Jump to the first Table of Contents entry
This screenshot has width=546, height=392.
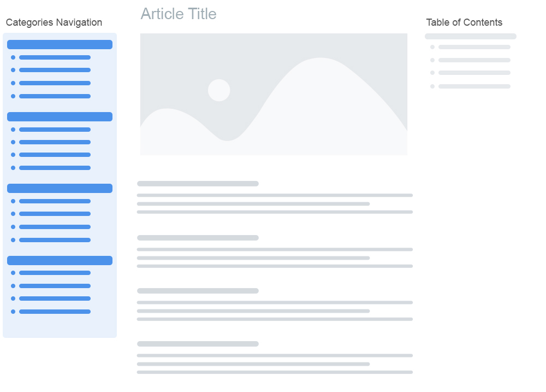(474, 47)
